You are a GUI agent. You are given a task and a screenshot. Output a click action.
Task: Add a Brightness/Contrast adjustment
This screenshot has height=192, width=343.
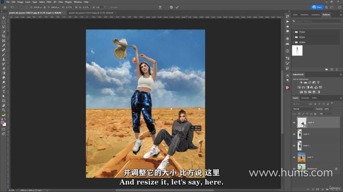(301, 82)
